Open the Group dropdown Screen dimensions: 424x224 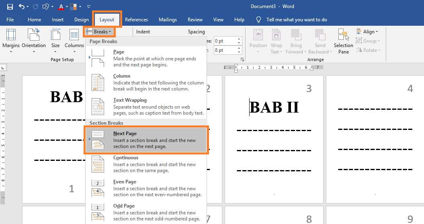tap(368, 41)
